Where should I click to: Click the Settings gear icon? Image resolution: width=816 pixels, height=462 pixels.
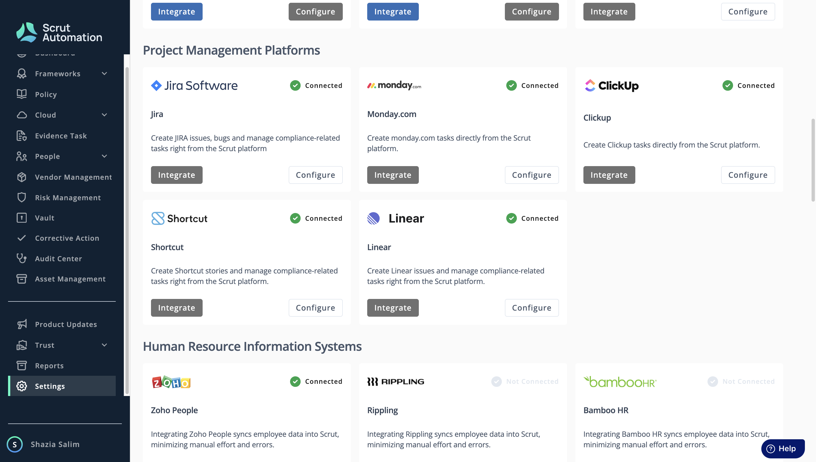point(22,386)
